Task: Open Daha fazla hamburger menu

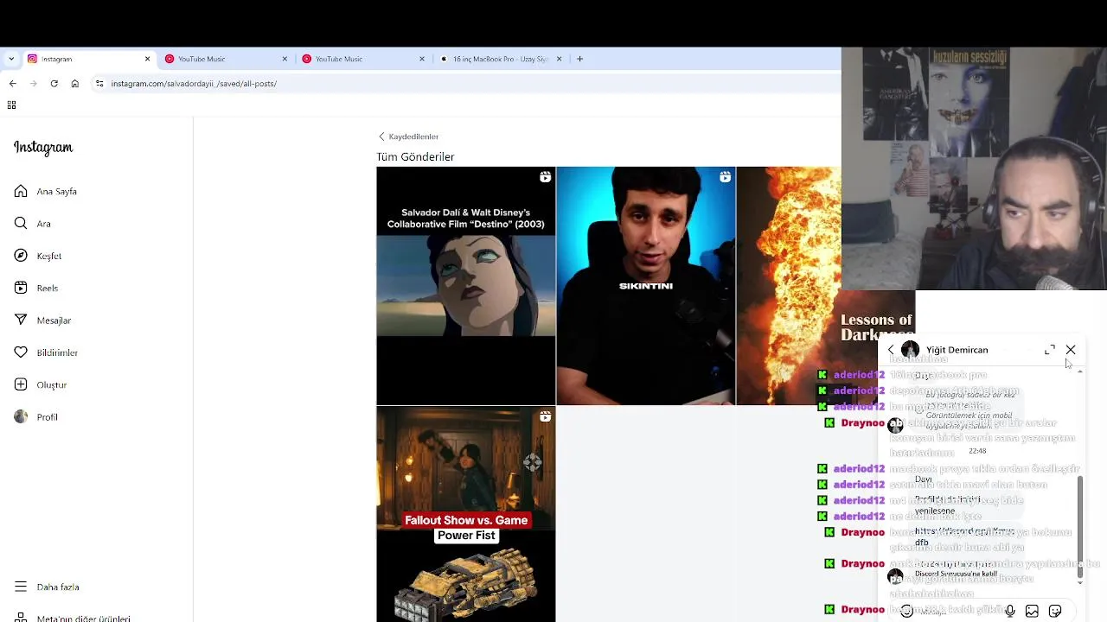Action: pos(21,587)
